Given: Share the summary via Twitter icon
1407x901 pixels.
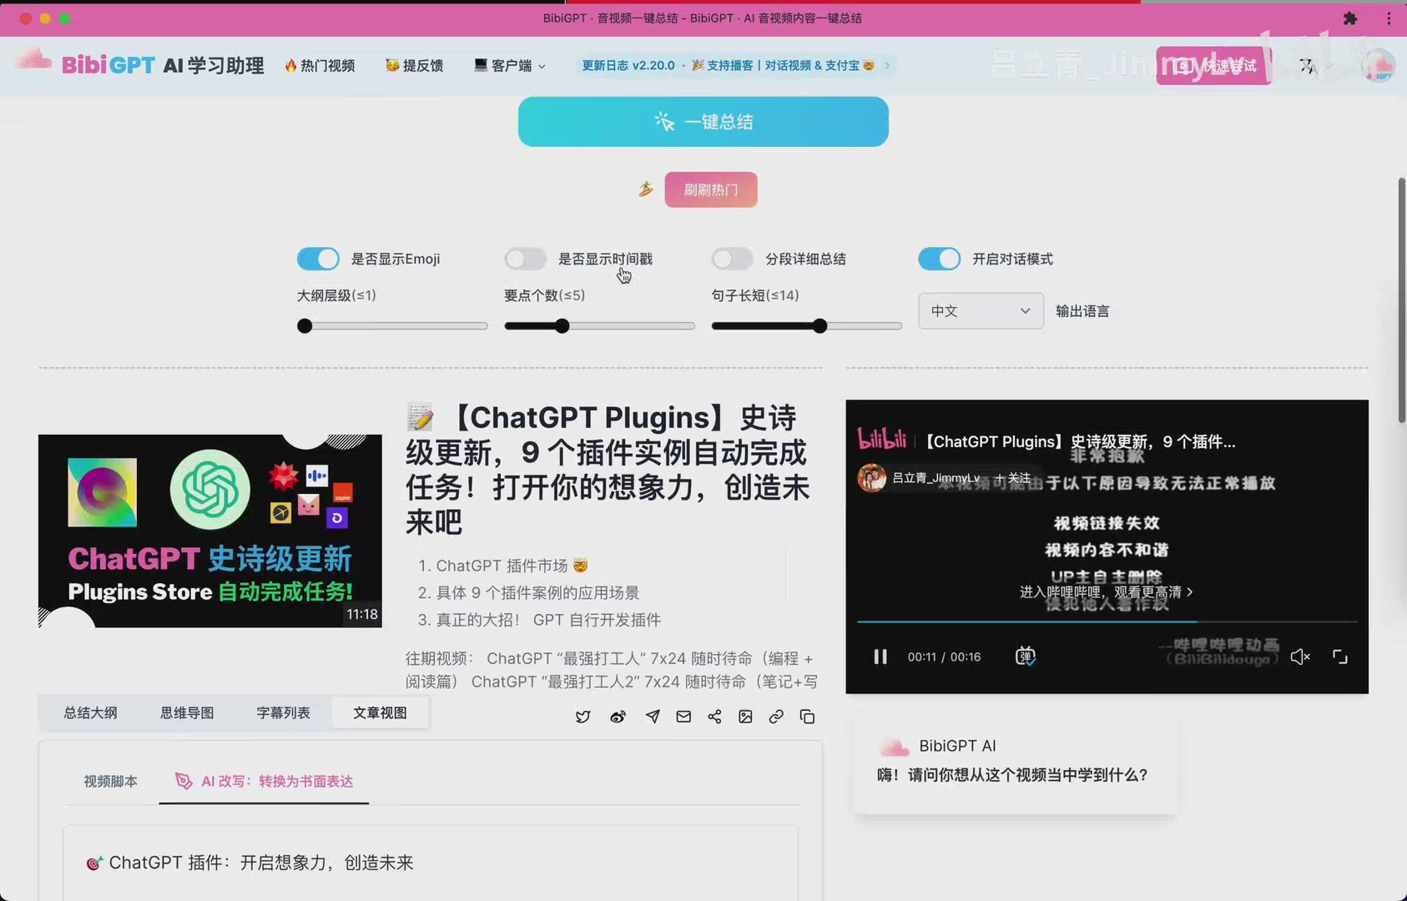Looking at the screenshot, I should click(x=582, y=717).
